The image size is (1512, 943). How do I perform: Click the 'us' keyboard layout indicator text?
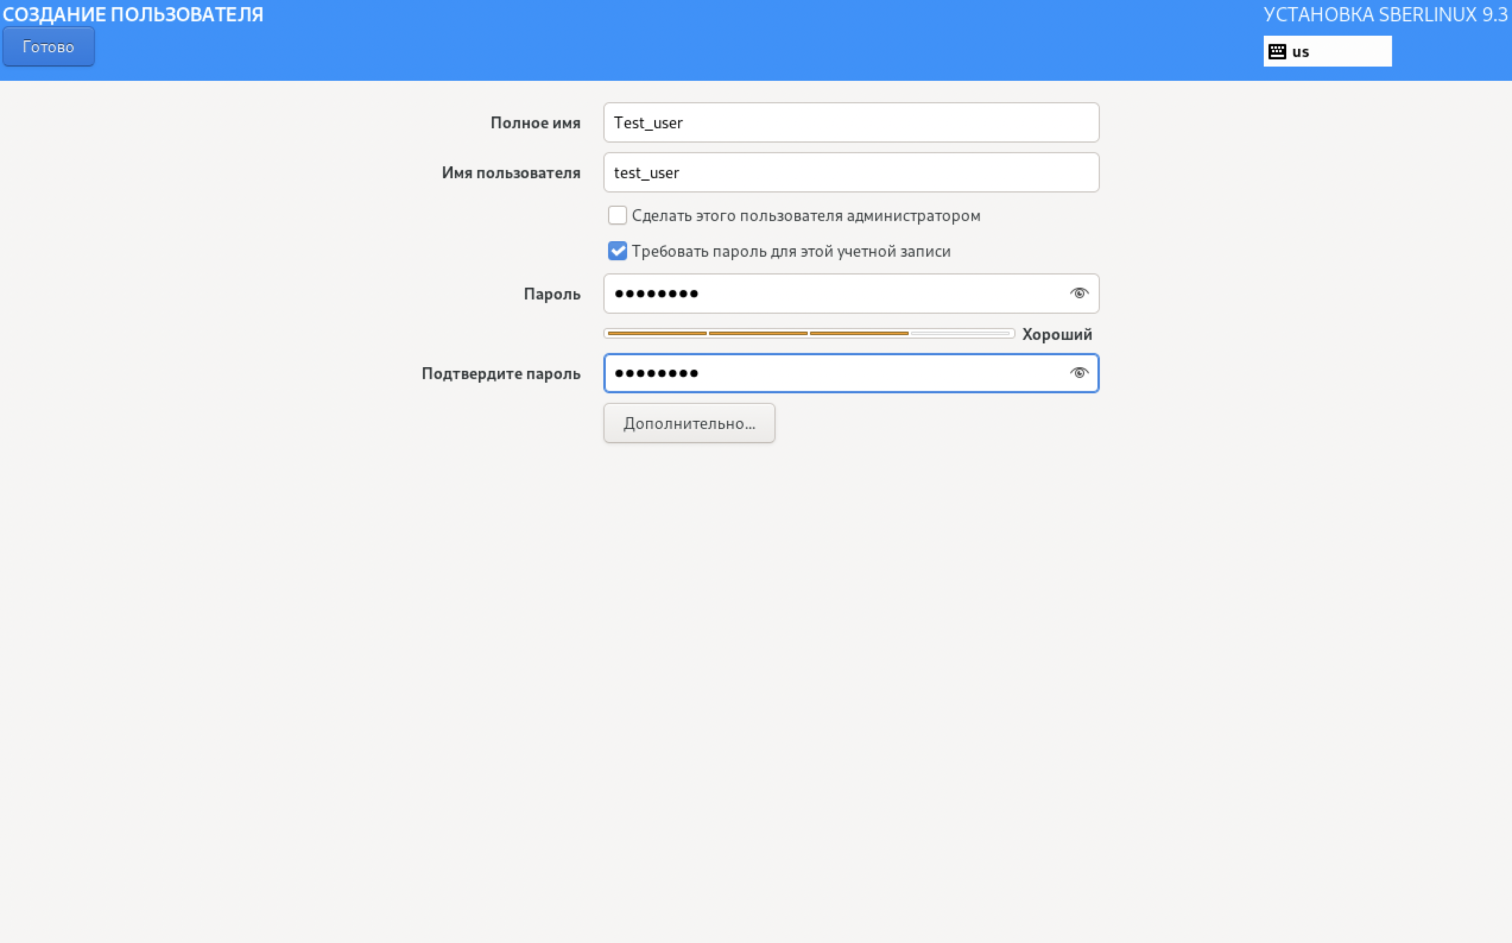[1300, 52]
